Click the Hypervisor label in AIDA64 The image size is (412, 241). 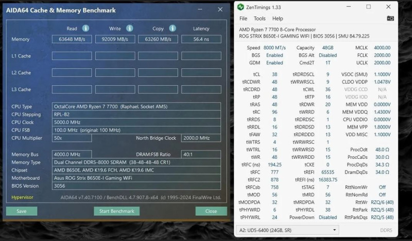[x=22, y=197]
